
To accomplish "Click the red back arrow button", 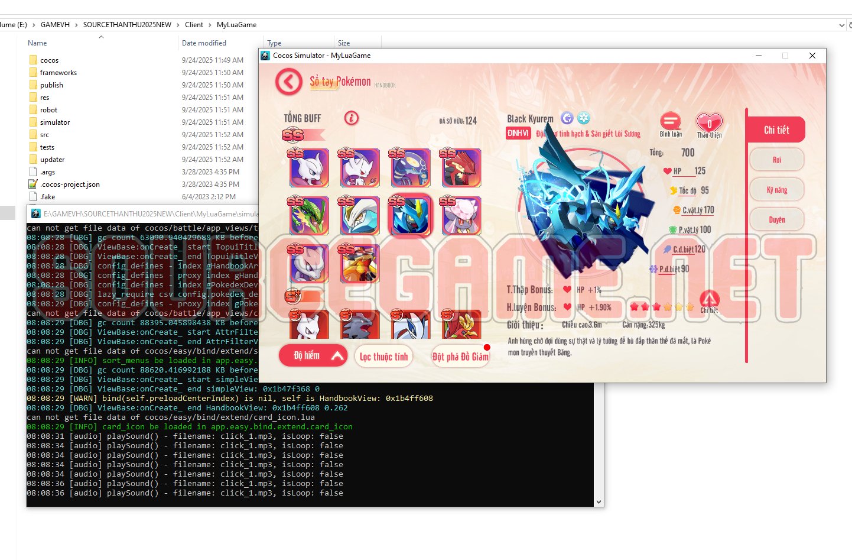I will [288, 82].
